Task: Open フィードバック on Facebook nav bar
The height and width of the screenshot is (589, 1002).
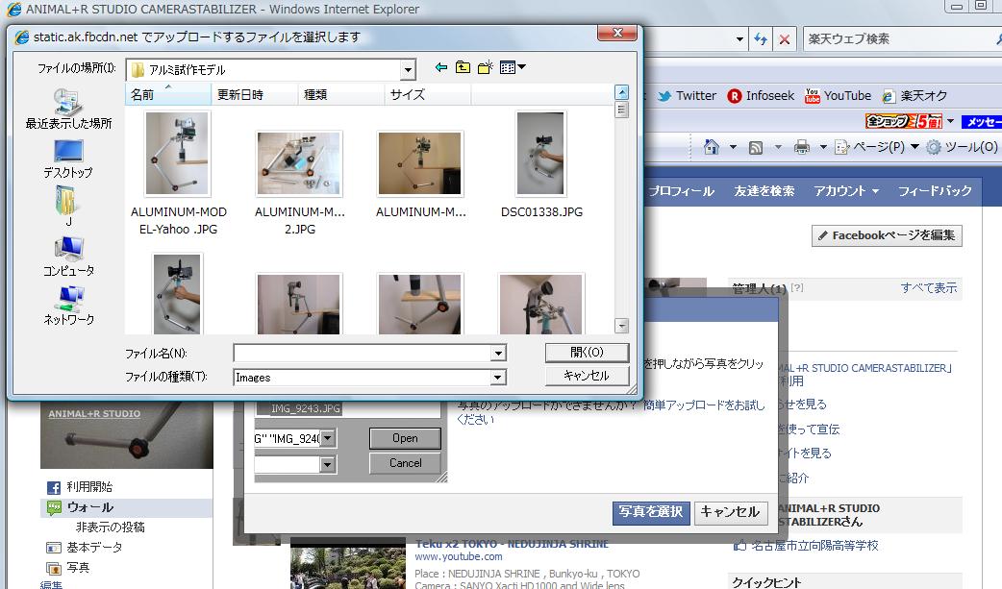Action: (x=935, y=191)
